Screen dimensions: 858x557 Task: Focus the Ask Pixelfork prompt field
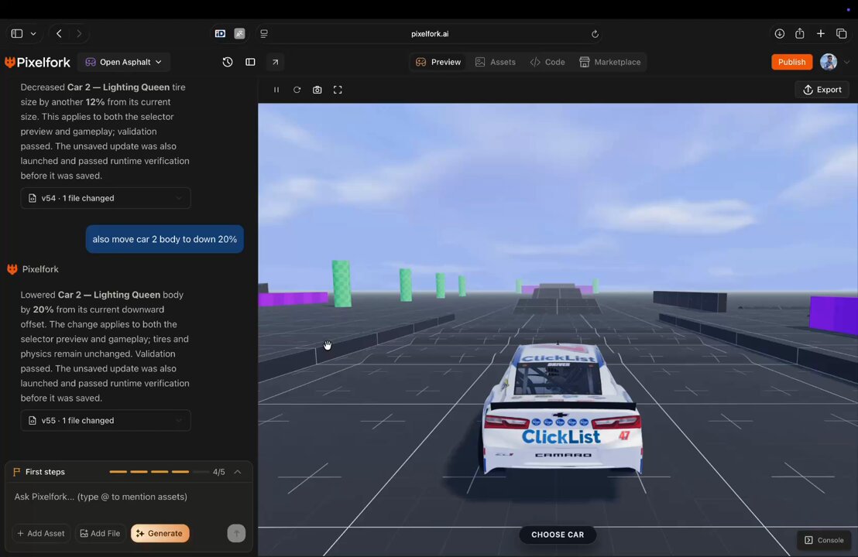(129, 497)
